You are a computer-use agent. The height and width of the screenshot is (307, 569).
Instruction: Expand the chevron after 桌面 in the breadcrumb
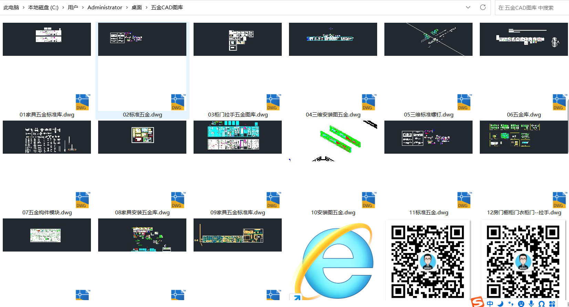146,7
